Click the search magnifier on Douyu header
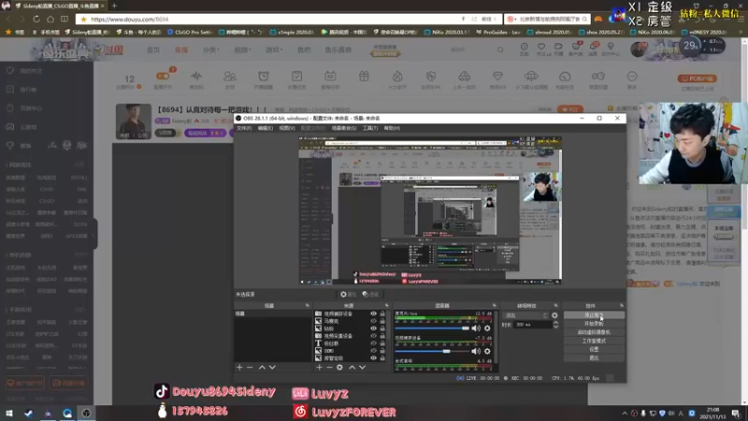Image resolution: width=748 pixels, height=421 pixels. (500, 50)
